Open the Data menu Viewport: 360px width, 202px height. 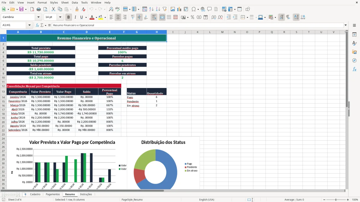coord(75,2)
